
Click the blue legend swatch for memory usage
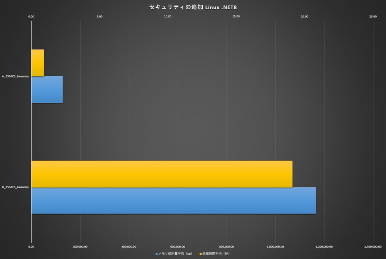pyautogui.click(x=156, y=254)
